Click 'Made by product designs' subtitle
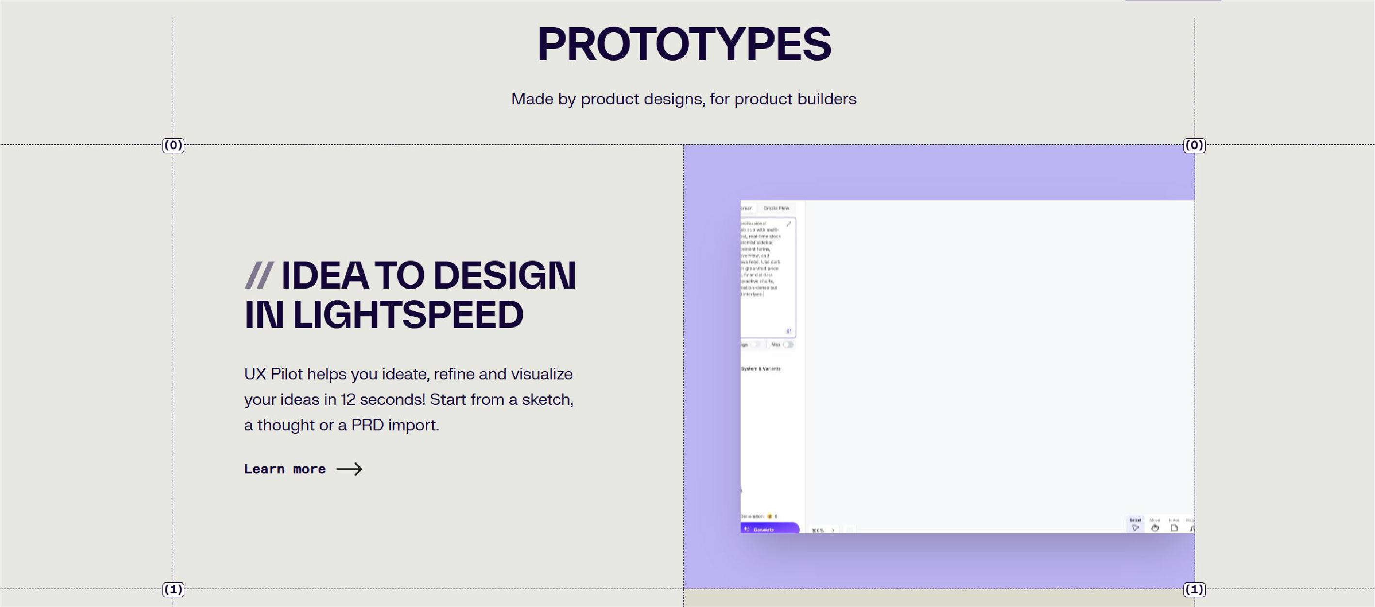 coord(684,99)
